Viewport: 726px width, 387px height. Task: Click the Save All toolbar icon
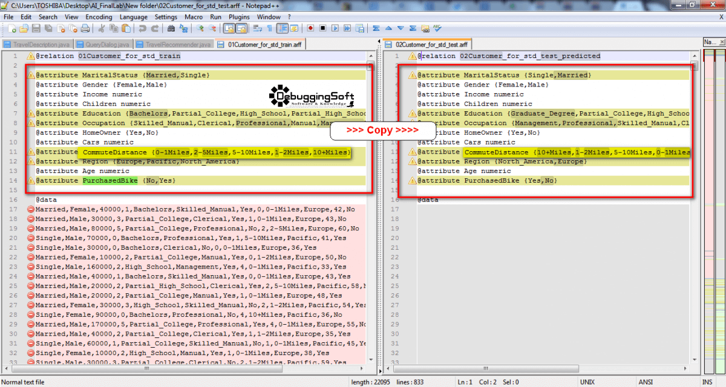coord(48,28)
